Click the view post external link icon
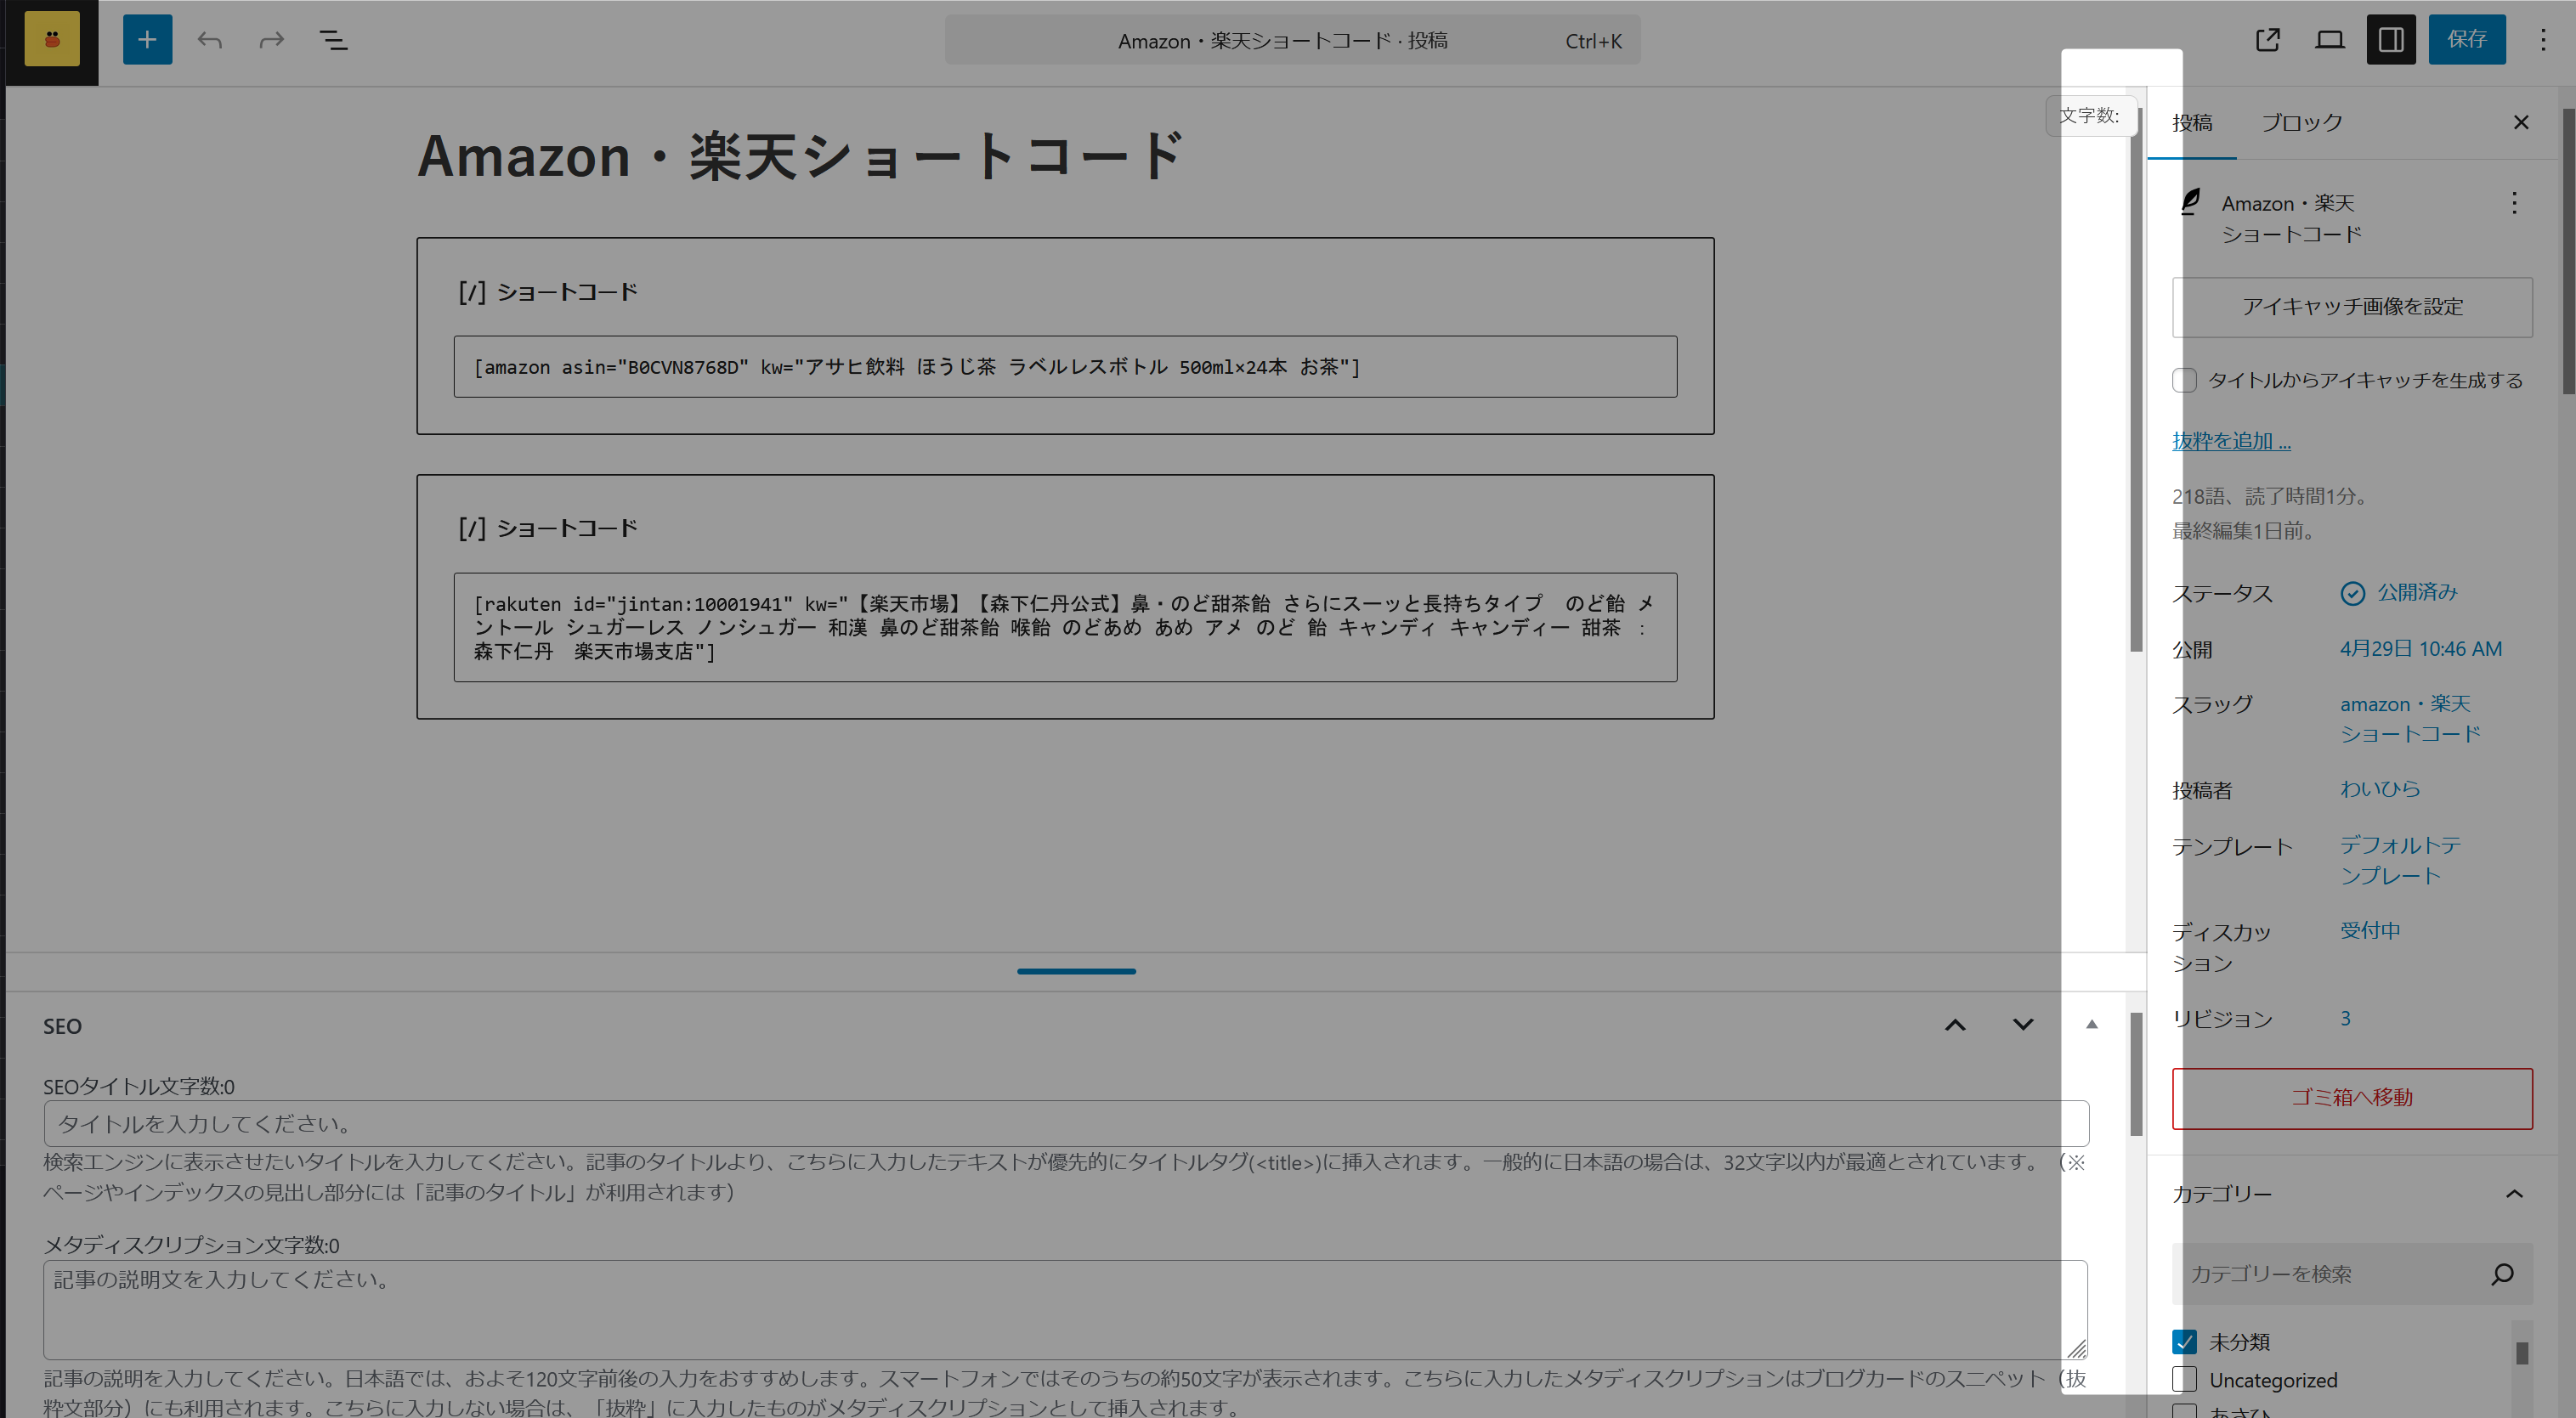Screen dimensions: 2576x1418 click(x=2267, y=40)
